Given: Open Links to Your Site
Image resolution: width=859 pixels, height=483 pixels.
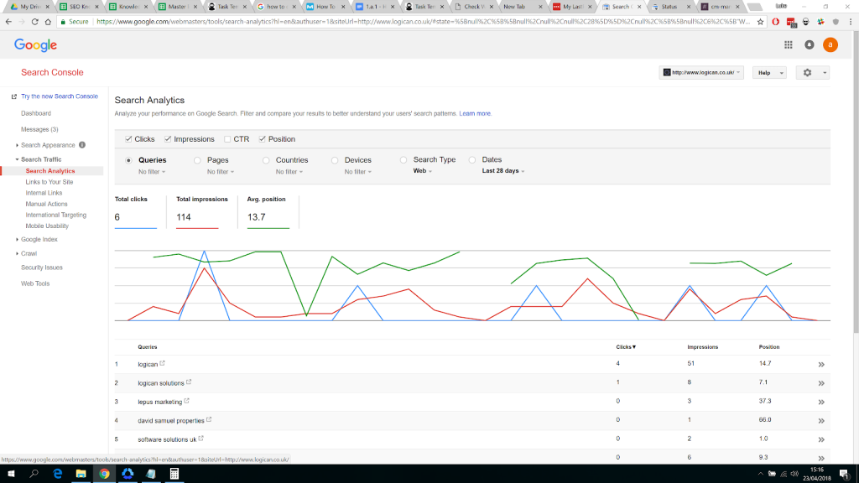Looking at the screenshot, I should tap(49, 182).
